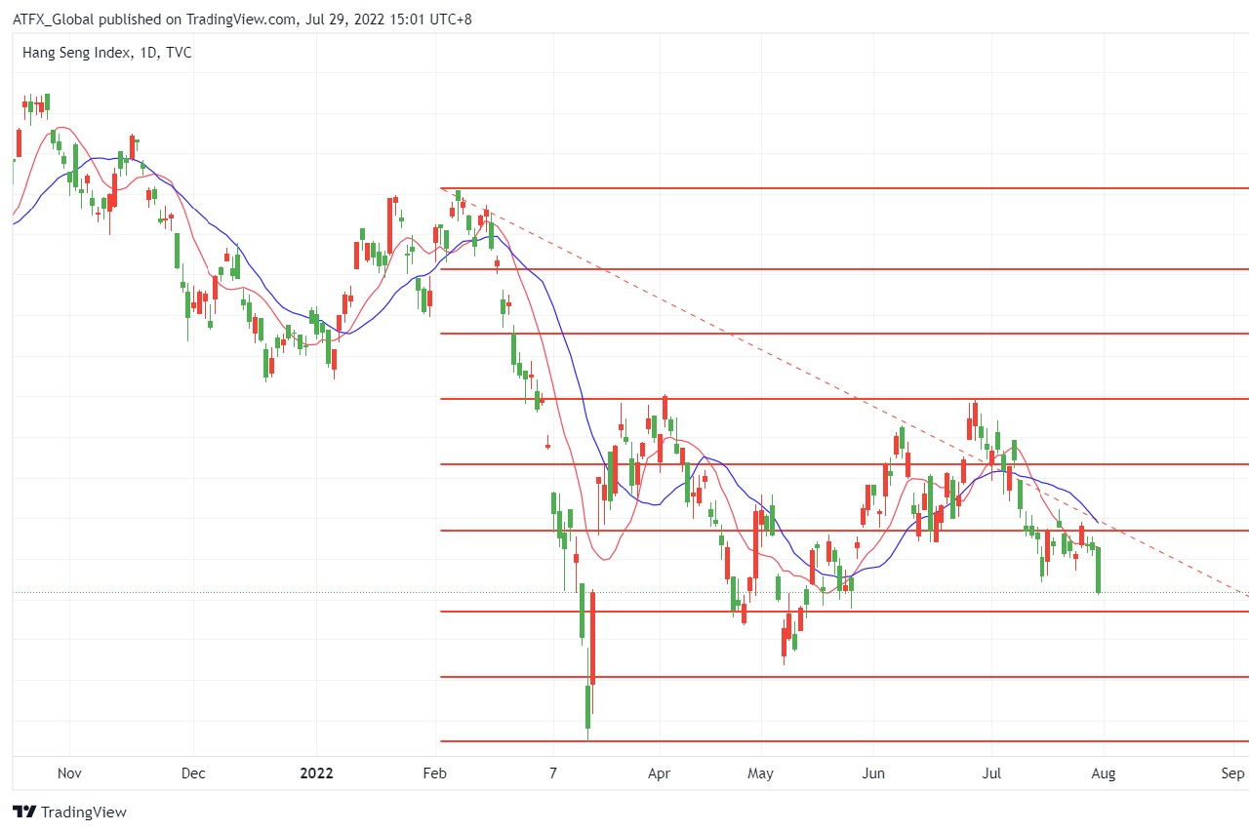The width and height of the screenshot is (1249, 832).
Task: Select the Jun label on time axis
Action: [873, 773]
